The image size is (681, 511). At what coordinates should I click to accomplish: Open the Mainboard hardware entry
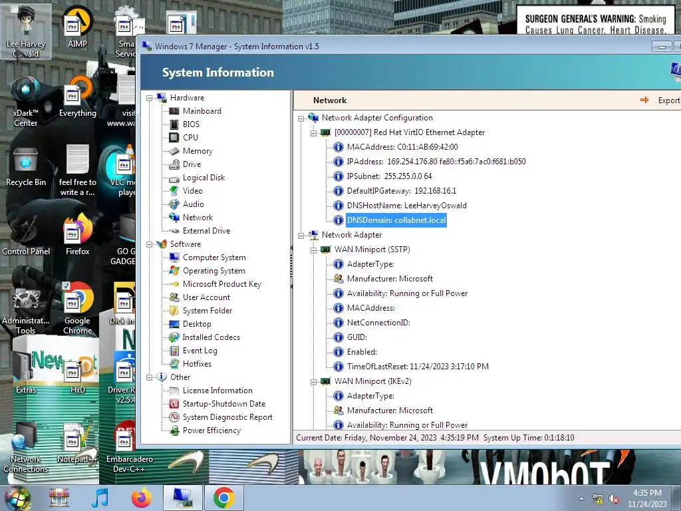202,111
